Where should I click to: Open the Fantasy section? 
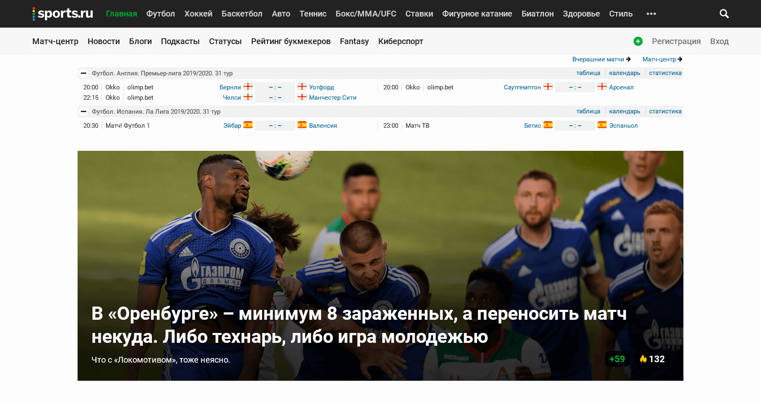pos(354,41)
